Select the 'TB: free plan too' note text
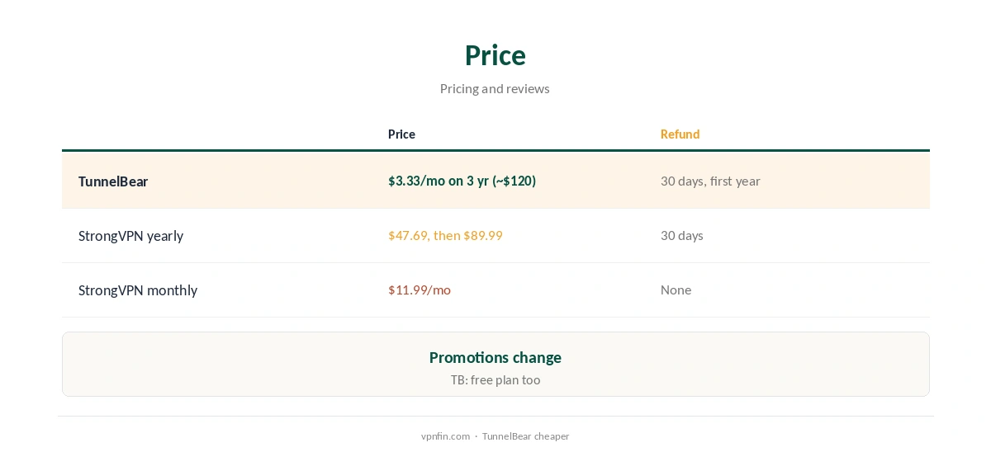 (x=495, y=379)
